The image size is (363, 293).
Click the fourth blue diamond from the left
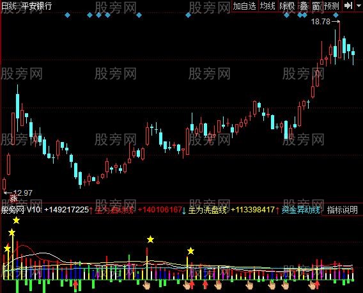click(107, 15)
